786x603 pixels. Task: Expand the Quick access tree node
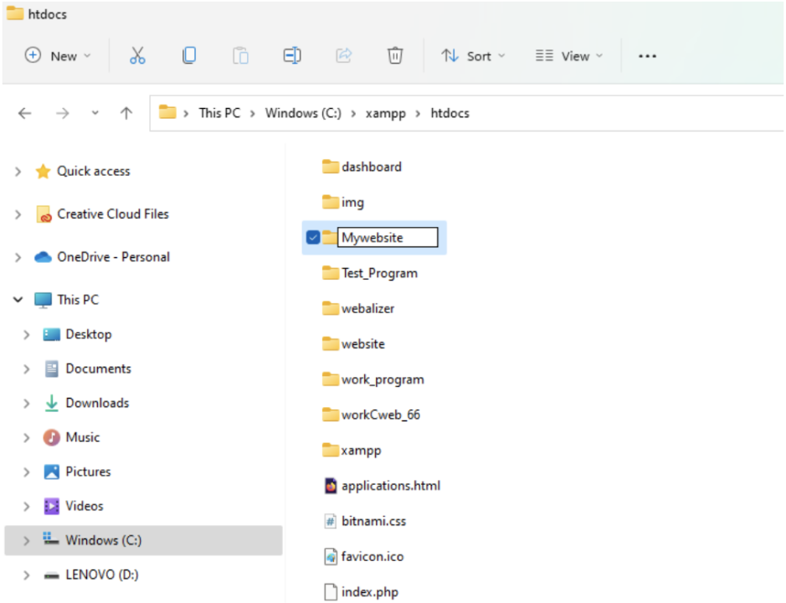(18, 172)
